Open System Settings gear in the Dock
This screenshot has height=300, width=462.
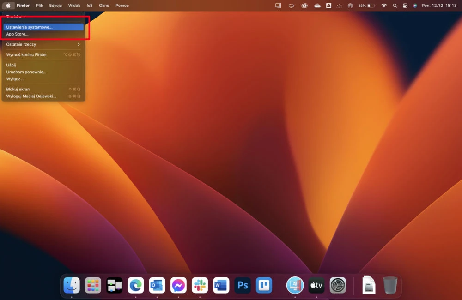pyautogui.click(x=338, y=285)
